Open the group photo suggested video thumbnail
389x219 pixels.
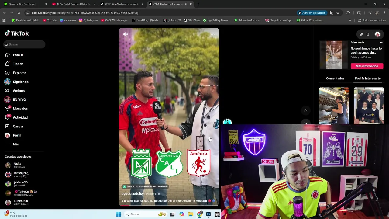369,106
